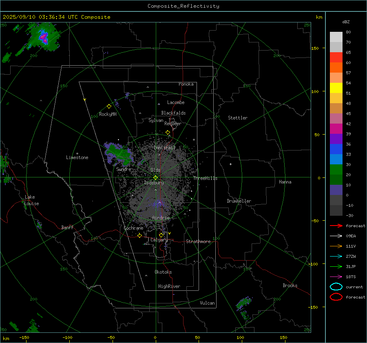The height and width of the screenshot is (343, 367).
Task: Click the orange 111V arrow icon
Action: click(x=336, y=246)
